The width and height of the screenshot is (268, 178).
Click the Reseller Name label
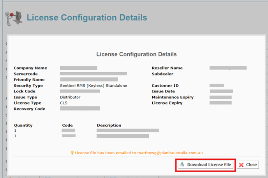[x=167, y=68]
